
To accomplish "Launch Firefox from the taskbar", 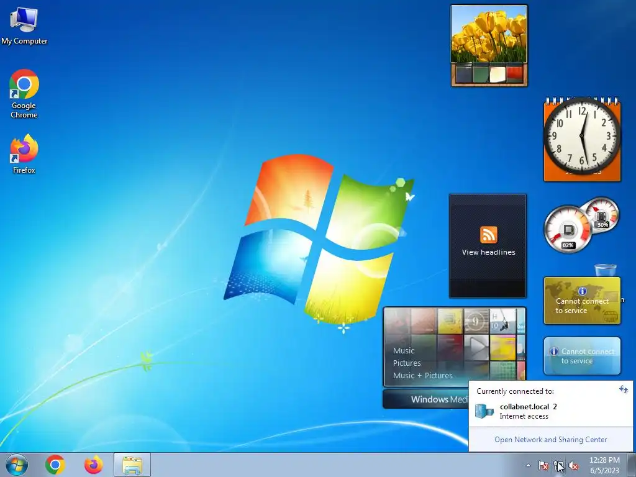I will coord(93,465).
